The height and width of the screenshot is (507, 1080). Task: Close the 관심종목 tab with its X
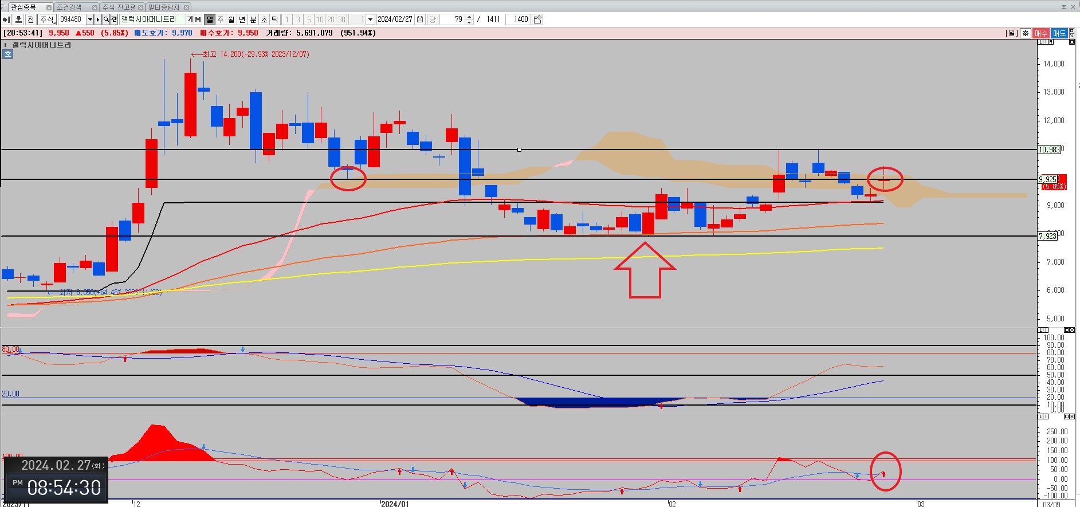(x=49, y=7)
